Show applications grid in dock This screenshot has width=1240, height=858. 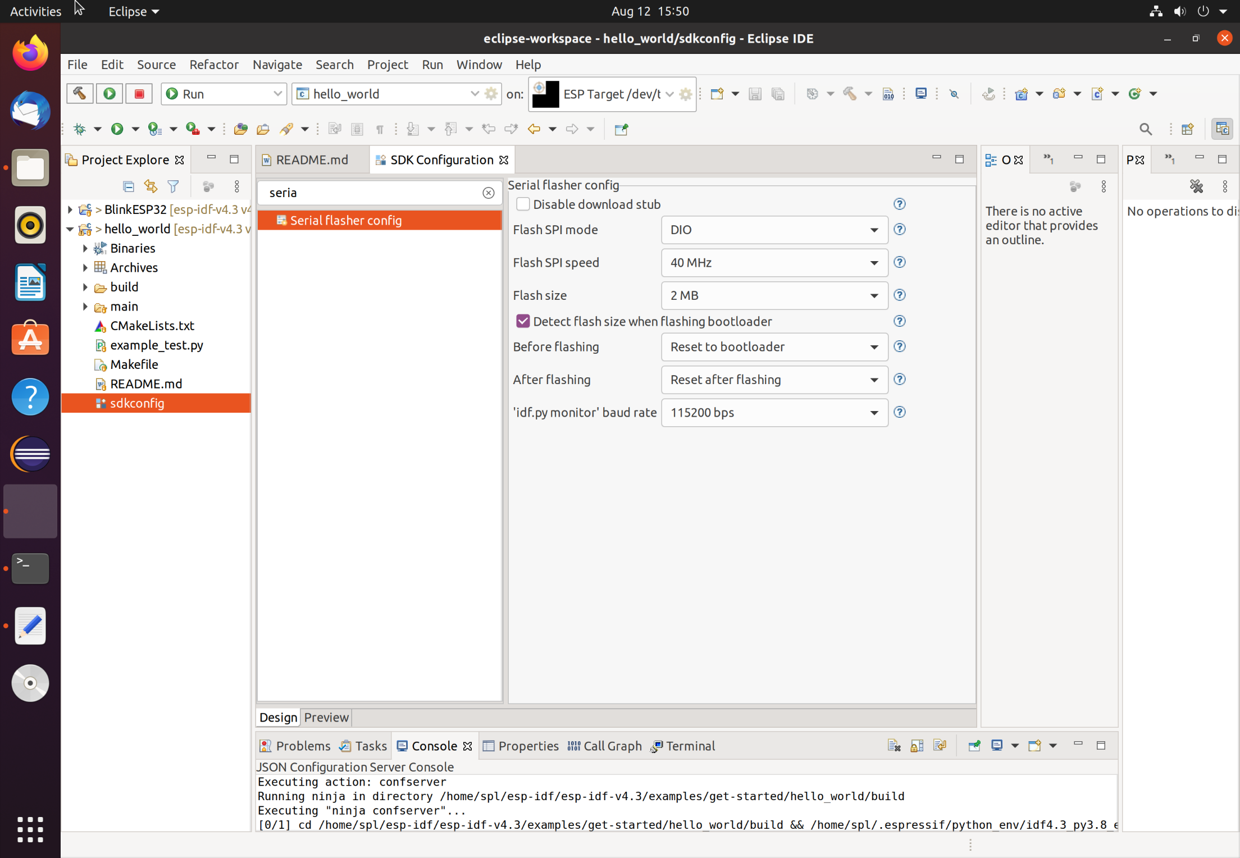point(30,829)
